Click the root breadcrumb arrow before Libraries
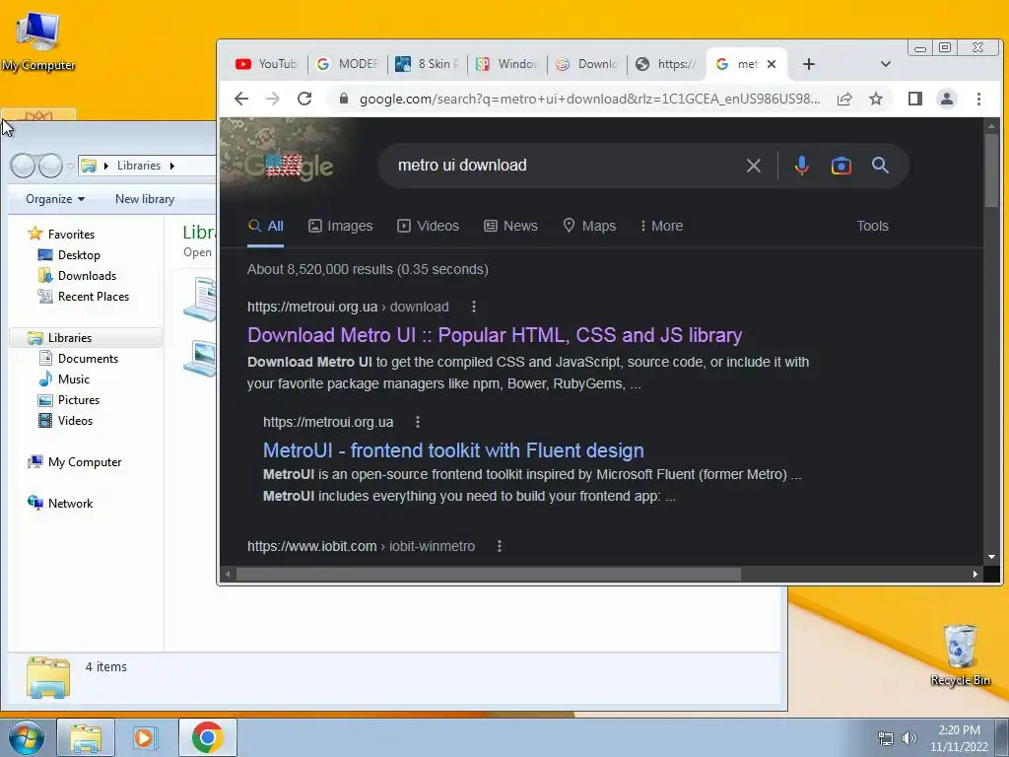The height and width of the screenshot is (757, 1009). [106, 166]
